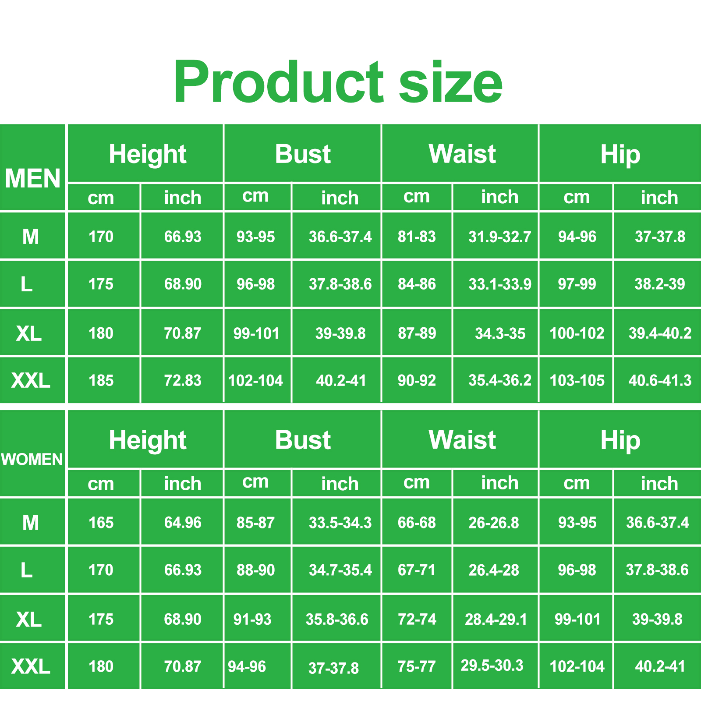Select the Bust header in the WOMEN table
The height and width of the screenshot is (701, 701).
[303, 440]
